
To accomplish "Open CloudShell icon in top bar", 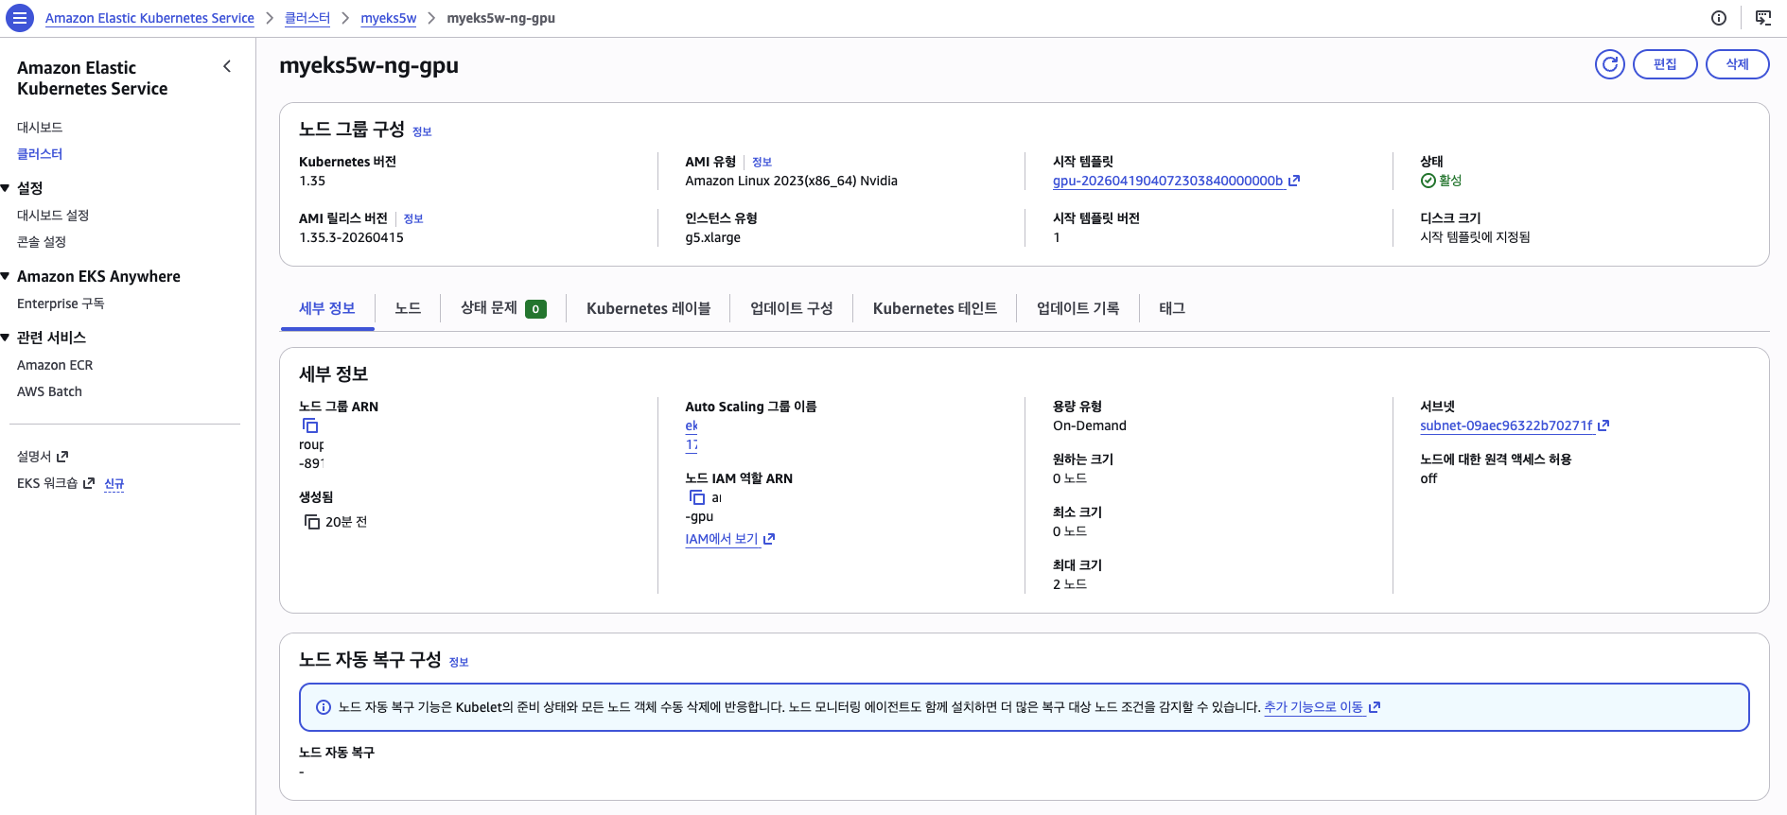I will 1763,18.
